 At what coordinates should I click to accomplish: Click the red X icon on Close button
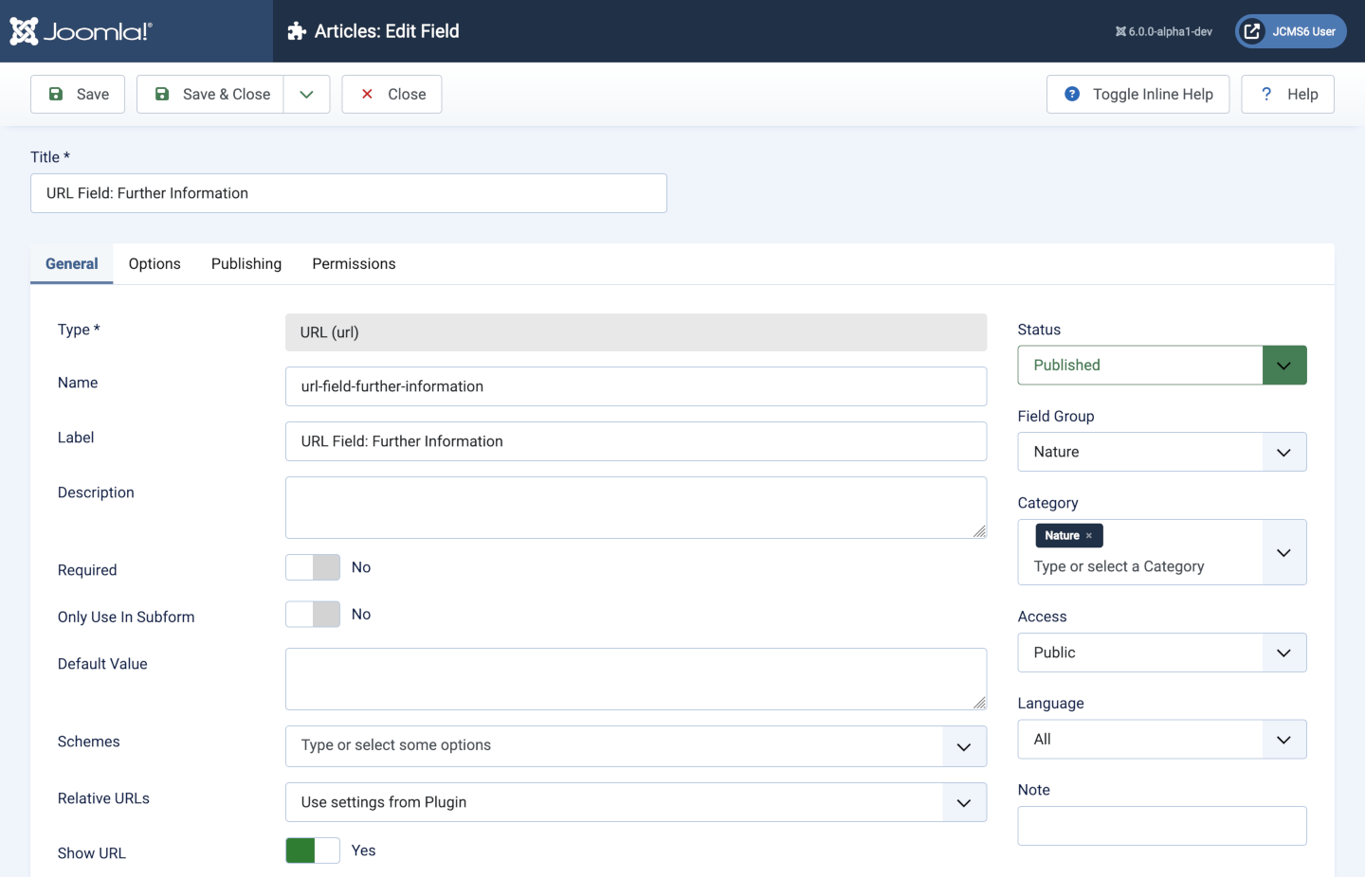[367, 94]
